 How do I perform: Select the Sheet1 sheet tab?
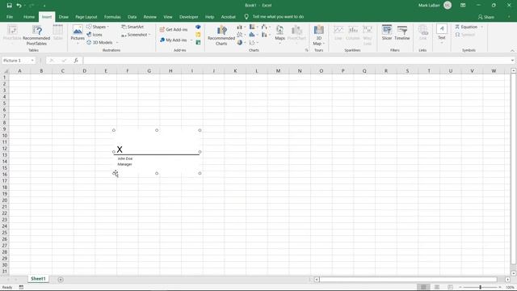38,279
